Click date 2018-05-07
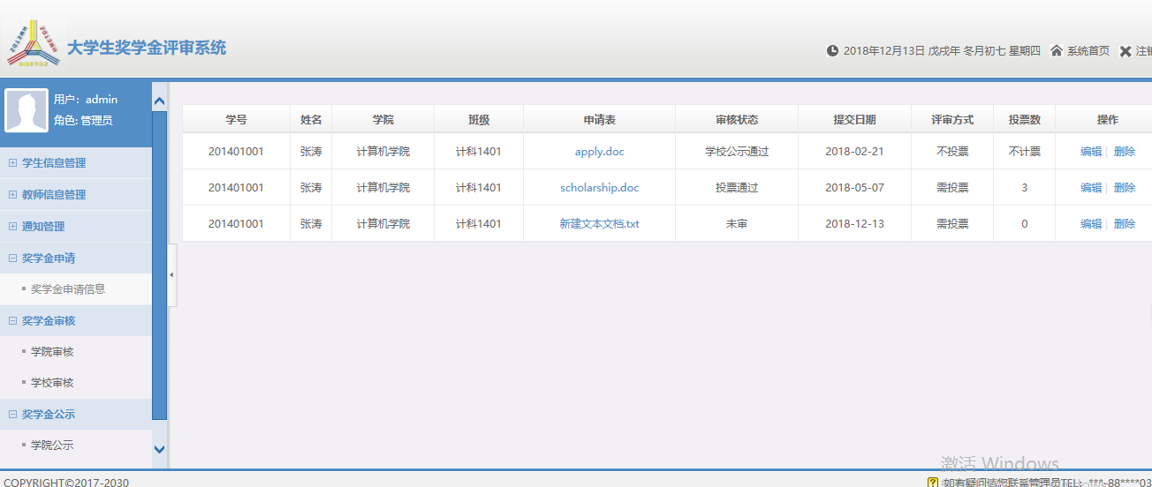The height and width of the screenshot is (487, 1152). [854, 188]
